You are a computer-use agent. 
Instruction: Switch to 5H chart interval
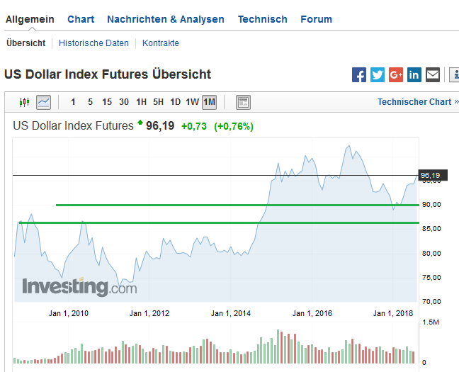click(158, 102)
